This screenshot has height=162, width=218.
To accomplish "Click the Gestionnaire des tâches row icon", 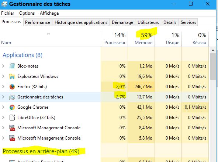I will pos(12,97).
